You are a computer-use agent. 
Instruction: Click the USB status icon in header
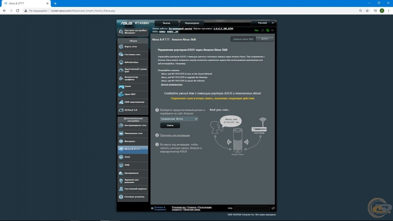272,30
